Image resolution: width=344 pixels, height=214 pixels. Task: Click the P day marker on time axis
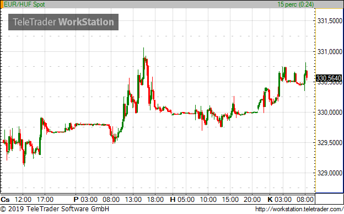pos(76,200)
